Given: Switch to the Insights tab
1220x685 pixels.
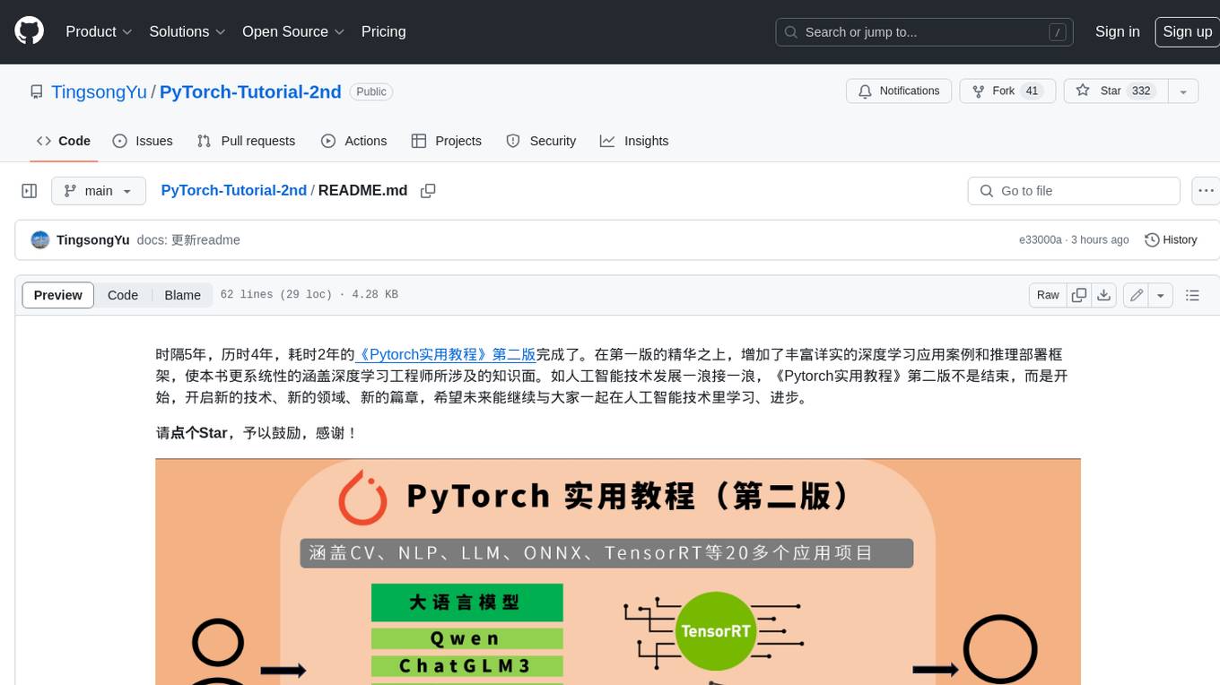Looking at the screenshot, I should pos(634,141).
